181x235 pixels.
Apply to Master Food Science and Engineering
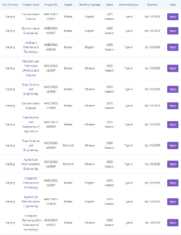[173, 89]
